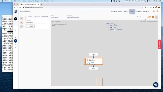The width and height of the screenshot is (163, 92).
Task: Open macOS Spotlight search
Action: click(x=145, y=1)
